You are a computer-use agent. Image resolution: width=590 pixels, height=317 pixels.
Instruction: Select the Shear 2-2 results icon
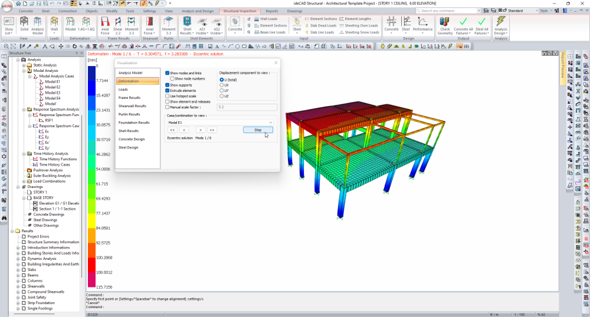(118, 24)
